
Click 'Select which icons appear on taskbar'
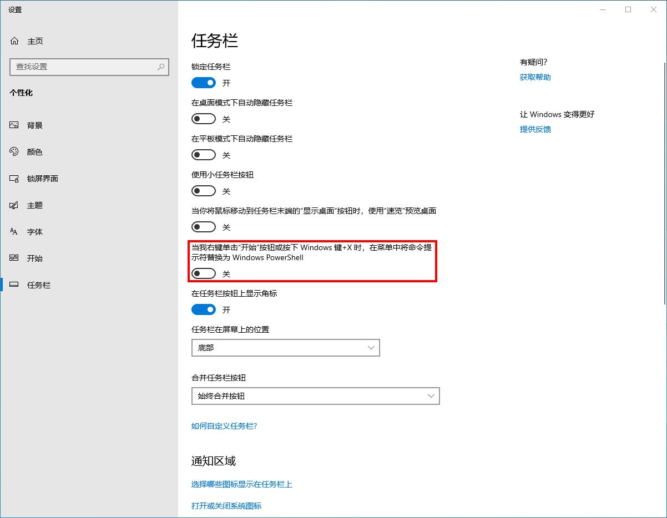241,484
